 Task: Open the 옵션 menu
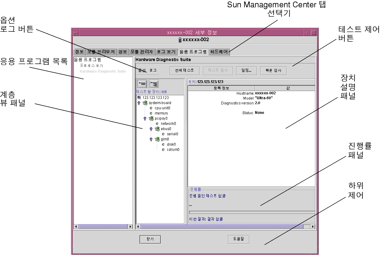142,70
